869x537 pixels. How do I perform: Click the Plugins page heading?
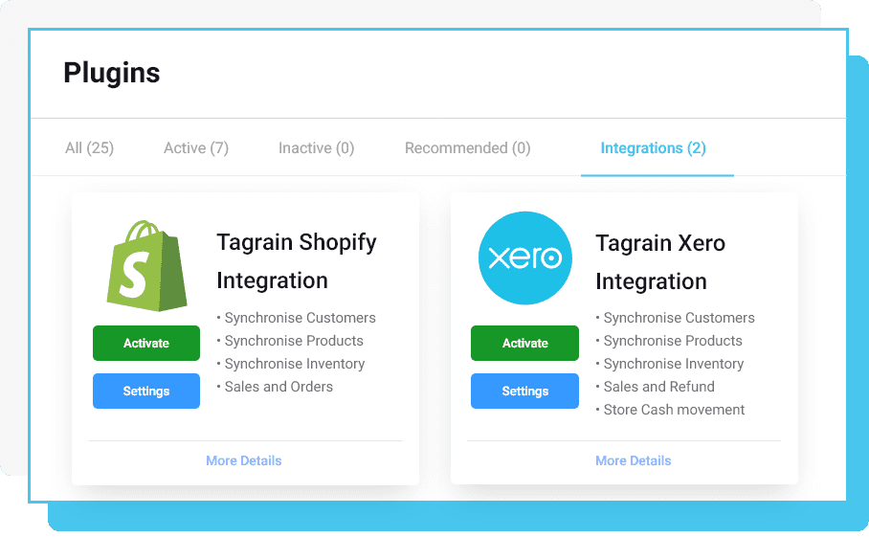pyautogui.click(x=111, y=73)
